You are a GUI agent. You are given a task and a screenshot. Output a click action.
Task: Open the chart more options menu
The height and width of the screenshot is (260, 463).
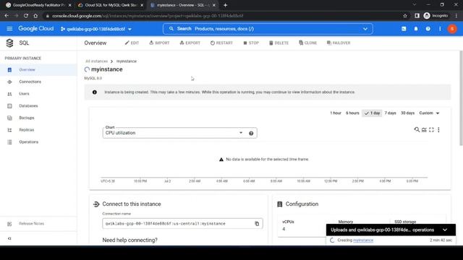point(439,130)
